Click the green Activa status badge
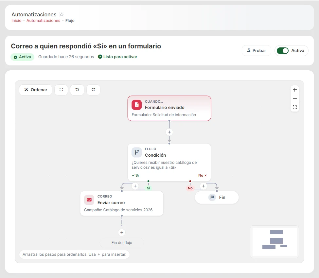The width and height of the screenshot is (319, 278). (x=22, y=57)
